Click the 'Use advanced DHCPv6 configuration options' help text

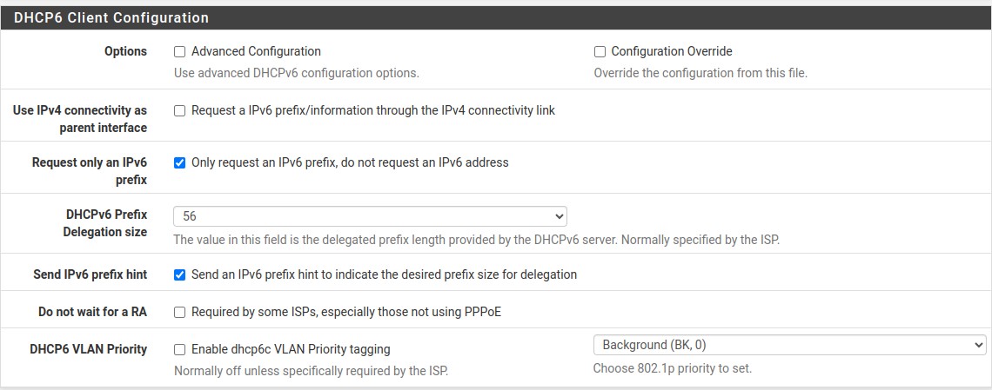[x=297, y=73]
